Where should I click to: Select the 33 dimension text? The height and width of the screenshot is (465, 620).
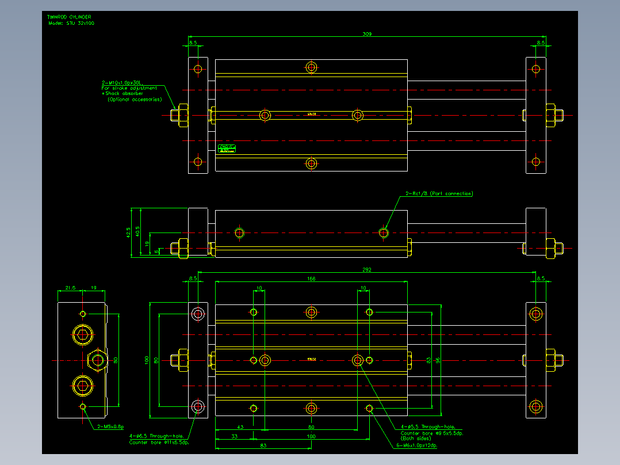(235, 436)
